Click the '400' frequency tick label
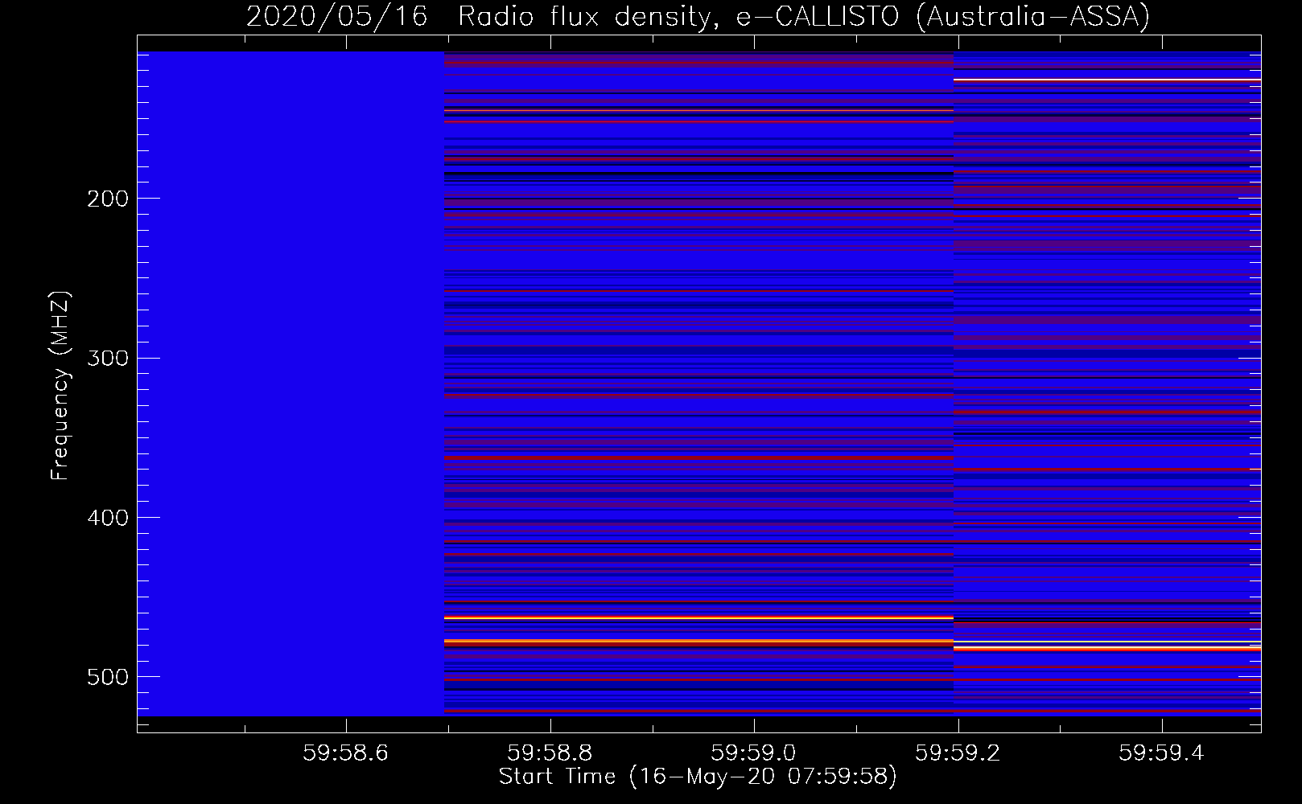The height and width of the screenshot is (804, 1302). [x=107, y=518]
